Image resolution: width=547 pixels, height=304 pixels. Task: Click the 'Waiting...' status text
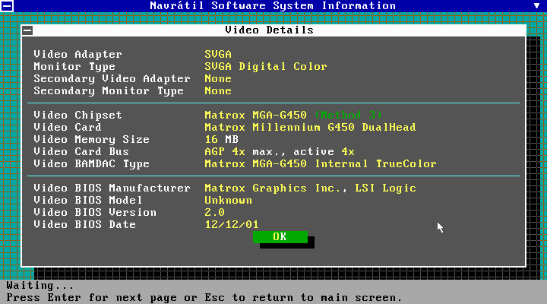coord(40,286)
